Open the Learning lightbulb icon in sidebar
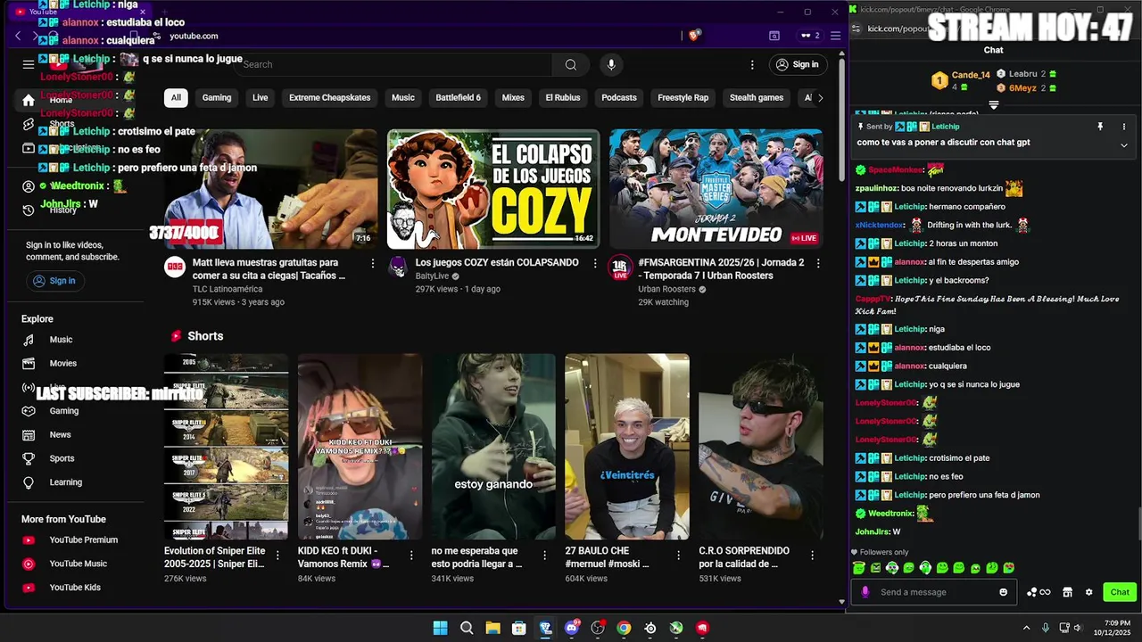This screenshot has width=1142, height=642. tap(29, 482)
